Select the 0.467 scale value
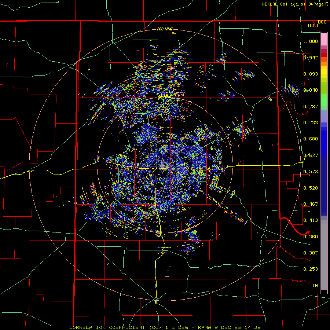Image resolution: width=330 pixels, height=330 pixels. coord(311,204)
